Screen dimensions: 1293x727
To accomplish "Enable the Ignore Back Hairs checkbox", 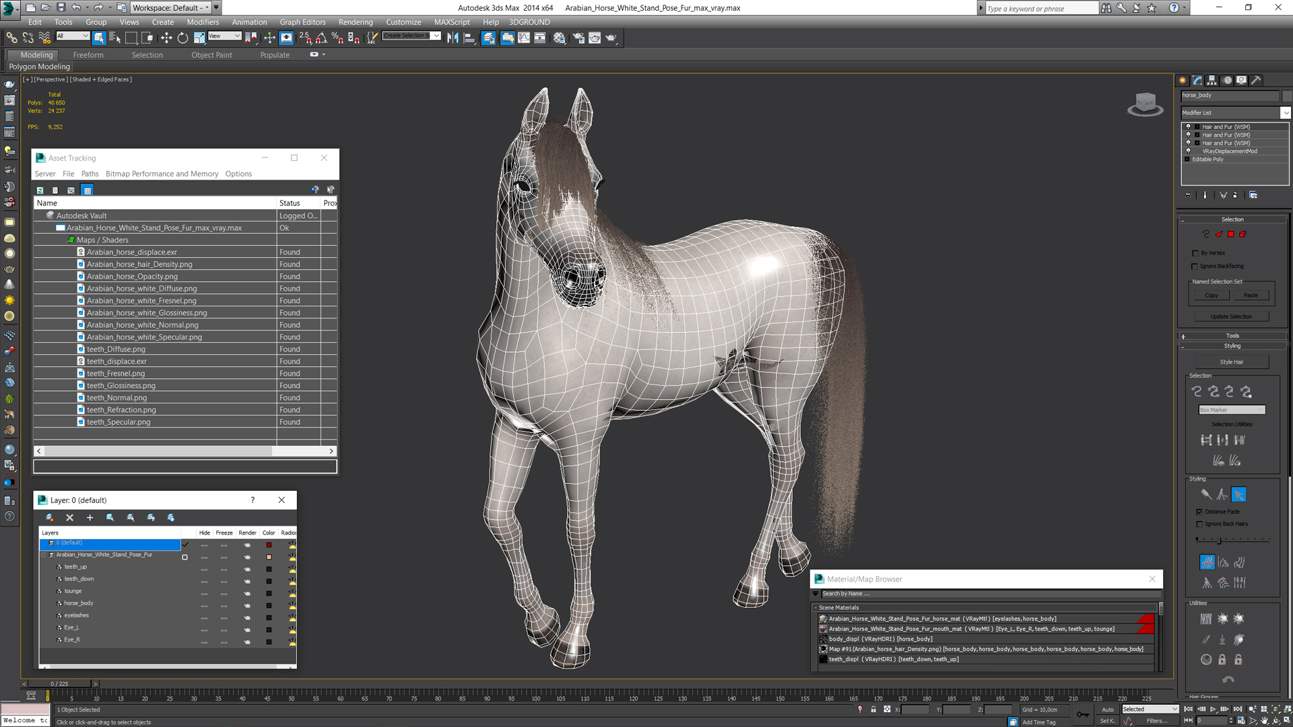I will pyautogui.click(x=1199, y=524).
